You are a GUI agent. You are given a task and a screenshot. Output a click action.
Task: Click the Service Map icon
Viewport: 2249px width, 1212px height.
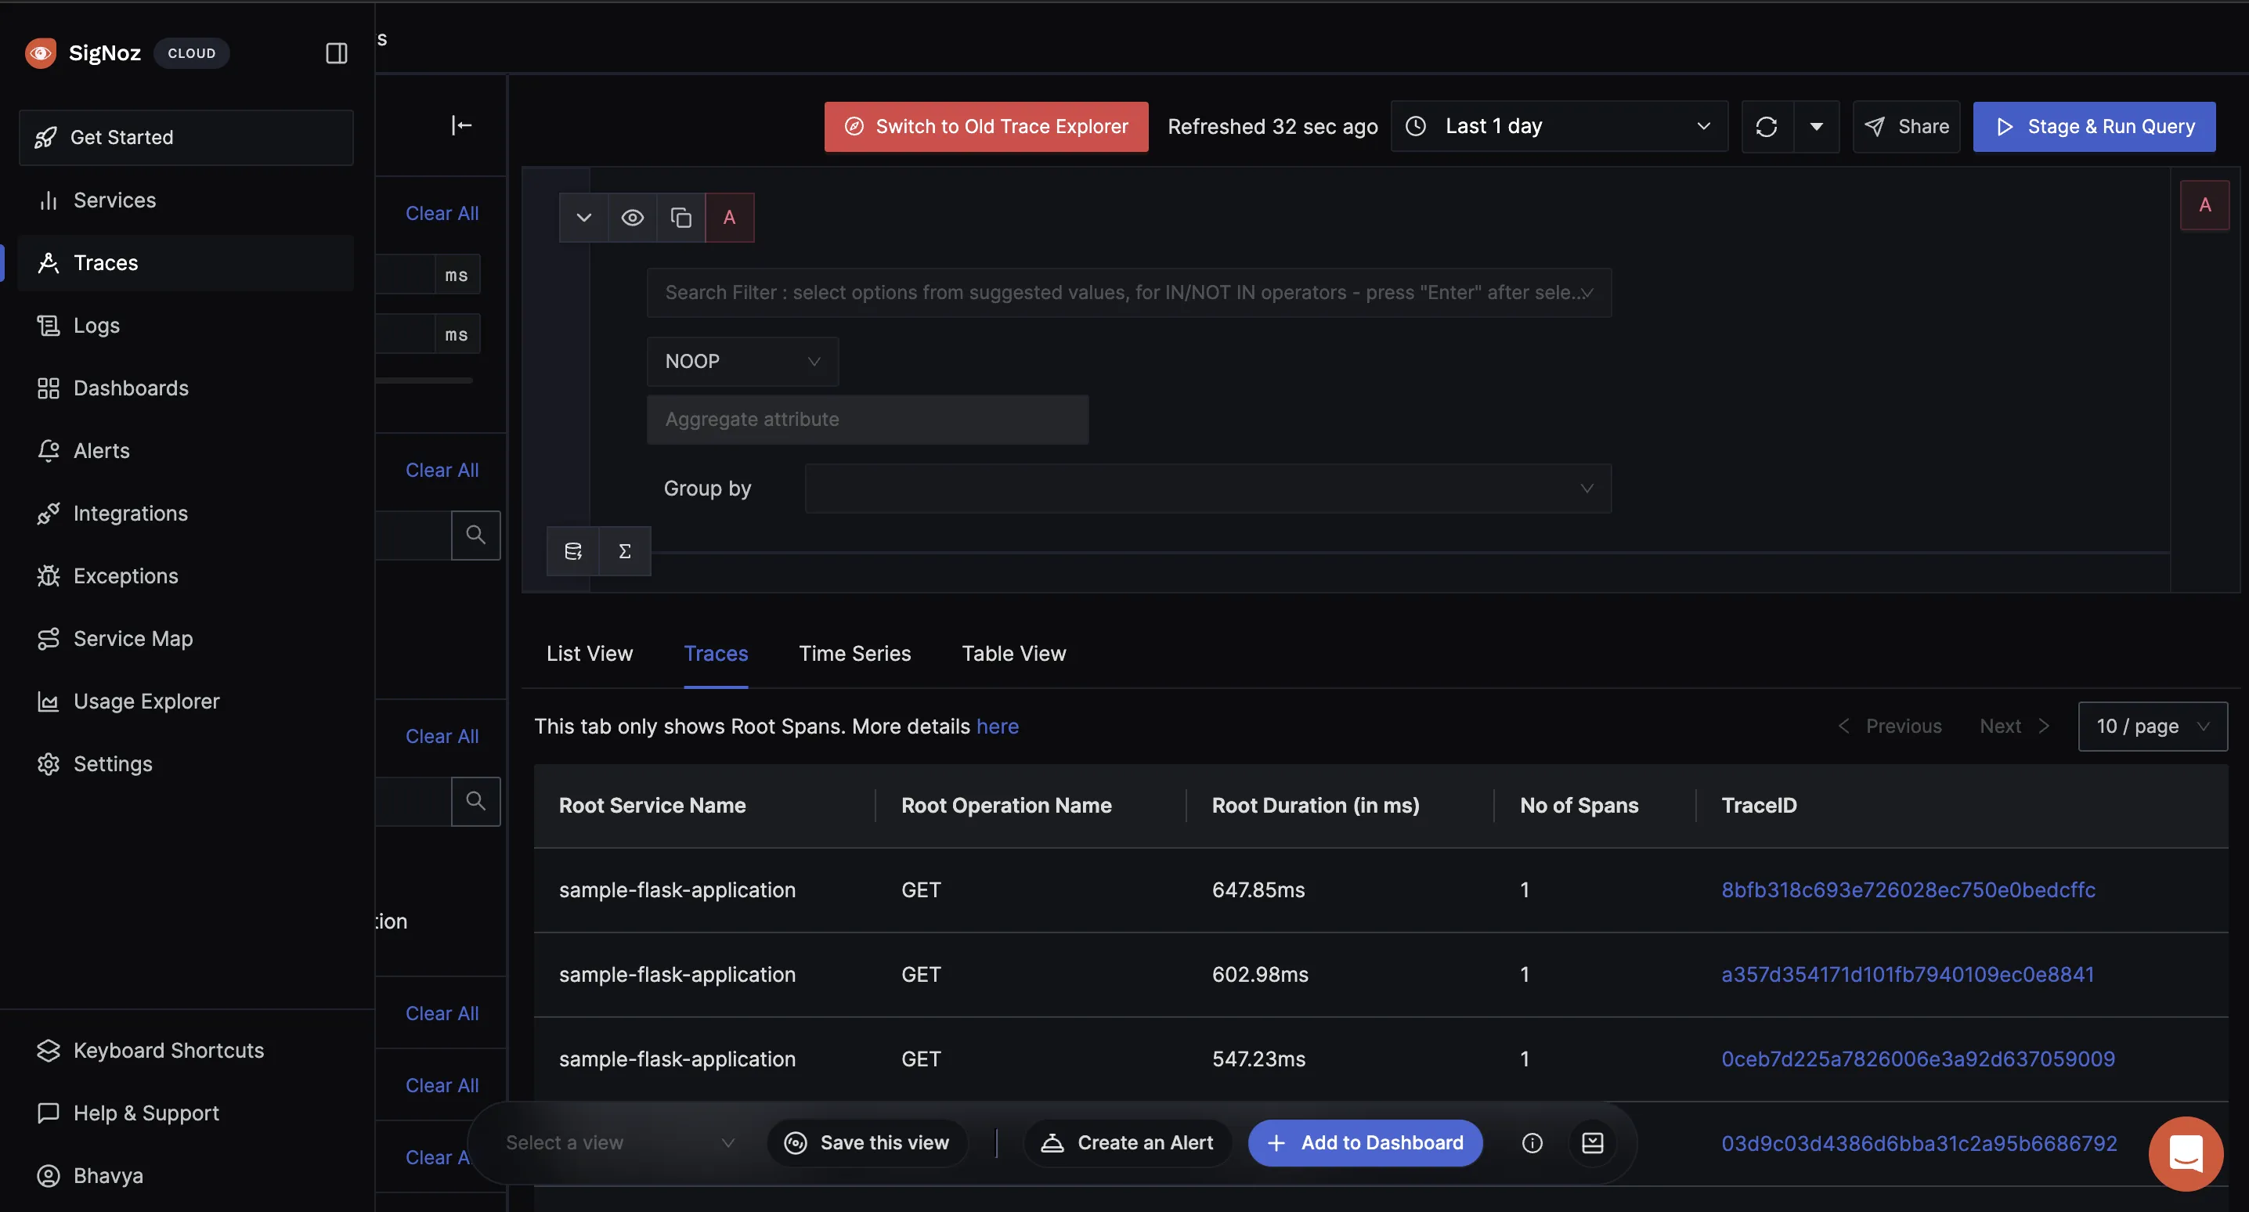[x=48, y=638]
